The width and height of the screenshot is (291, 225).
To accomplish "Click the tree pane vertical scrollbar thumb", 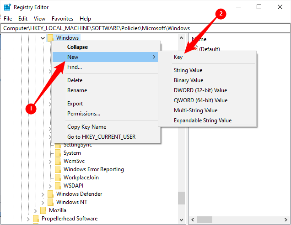I will 182,197.
